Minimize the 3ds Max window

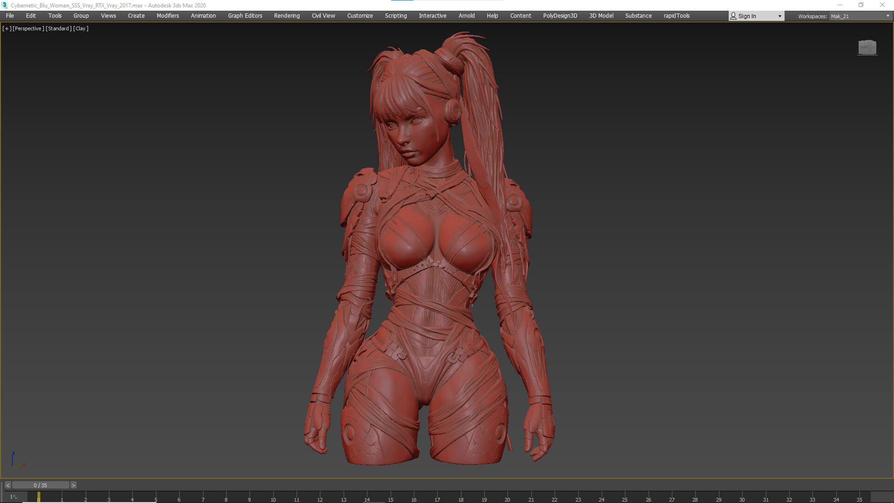click(840, 5)
